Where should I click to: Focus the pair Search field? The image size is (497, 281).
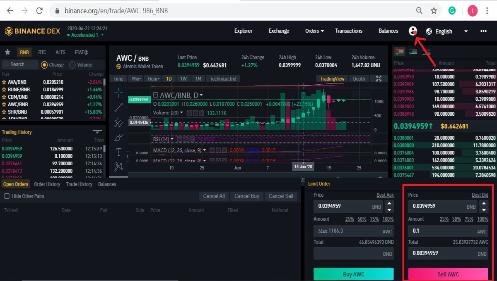tap(20, 64)
